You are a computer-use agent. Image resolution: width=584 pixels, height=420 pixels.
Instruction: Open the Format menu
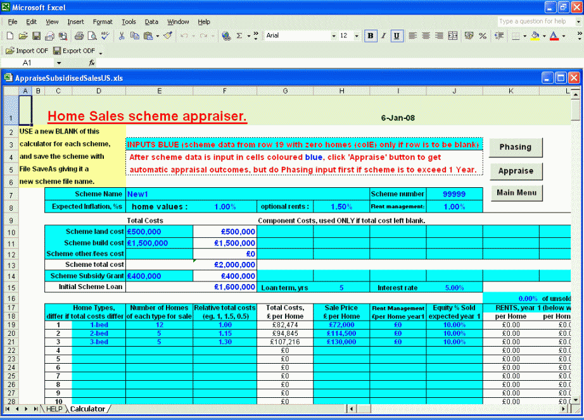[103, 22]
